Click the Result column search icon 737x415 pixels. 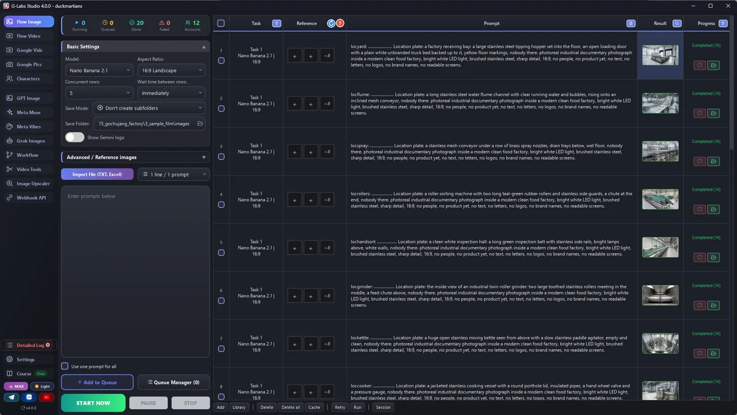pos(677,24)
